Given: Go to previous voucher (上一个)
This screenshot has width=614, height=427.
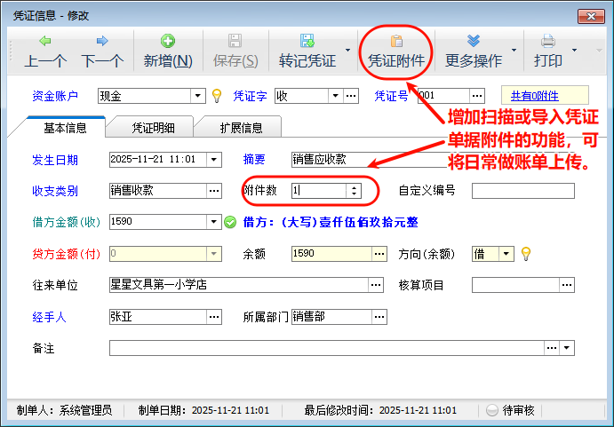Looking at the screenshot, I should tap(45, 51).
